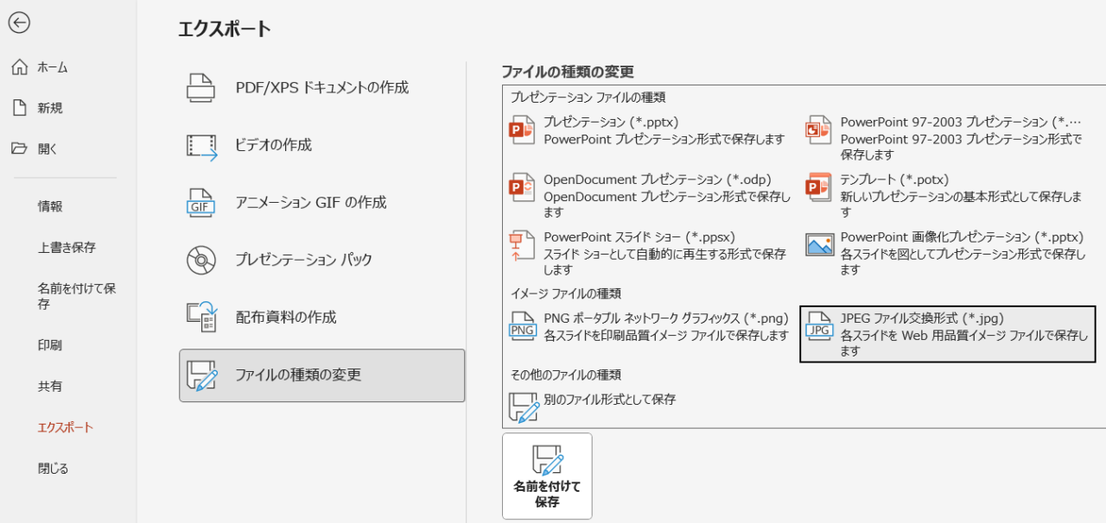Click the pptx presentation file icon
The height and width of the screenshot is (523, 1106).
point(523,130)
